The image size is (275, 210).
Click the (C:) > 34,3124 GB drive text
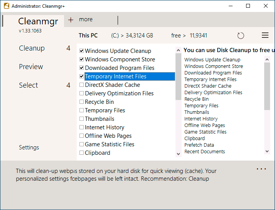coord(132,36)
